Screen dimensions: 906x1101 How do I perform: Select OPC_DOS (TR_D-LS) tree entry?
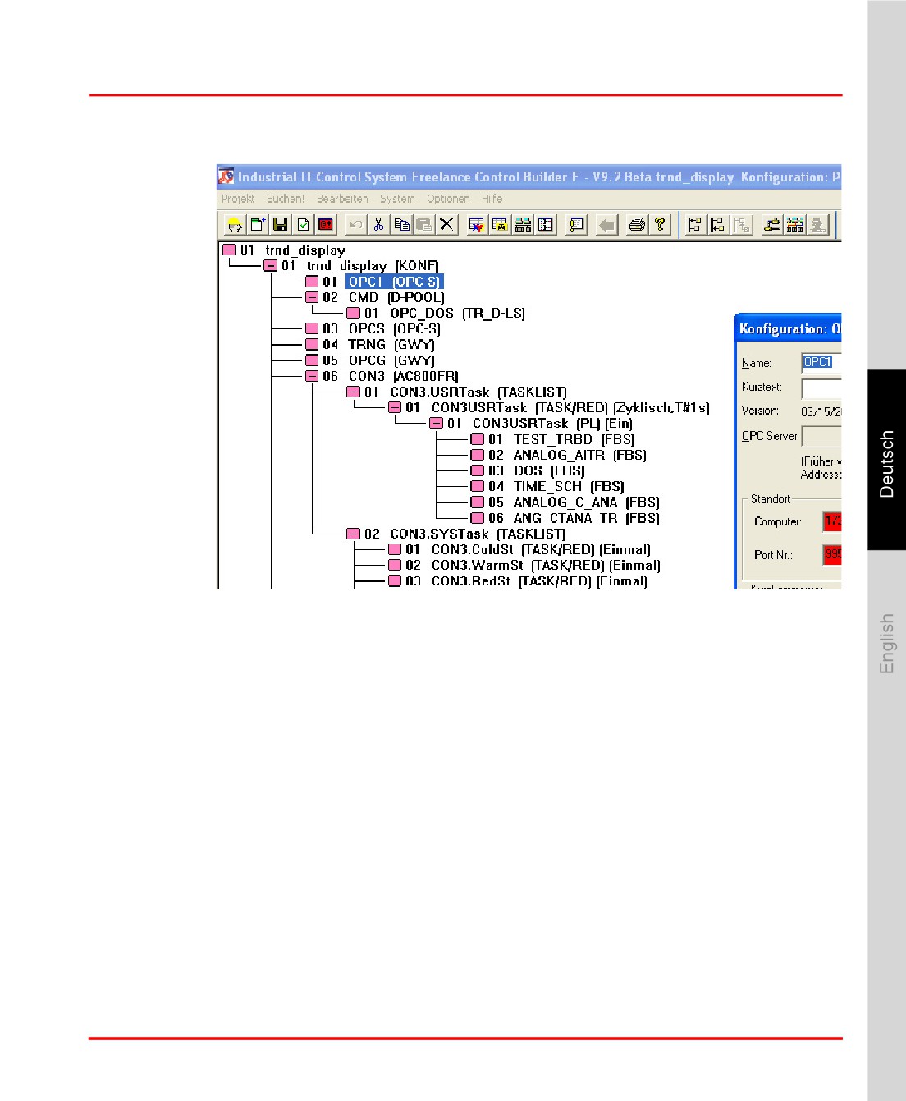coord(457,313)
